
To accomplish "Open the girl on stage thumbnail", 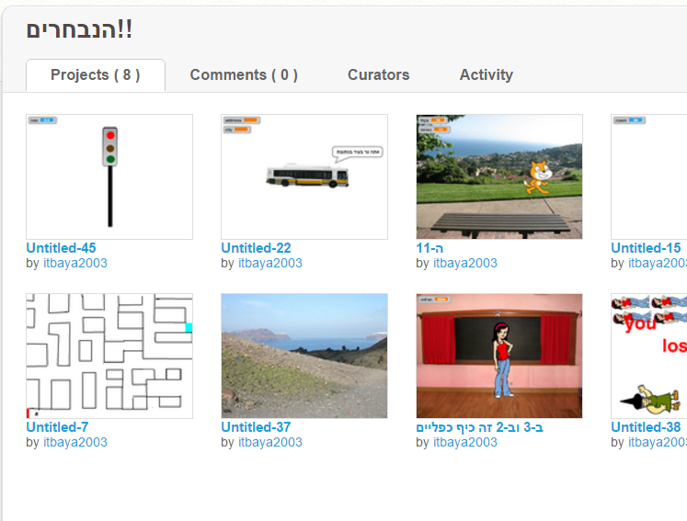I will pos(499,356).
